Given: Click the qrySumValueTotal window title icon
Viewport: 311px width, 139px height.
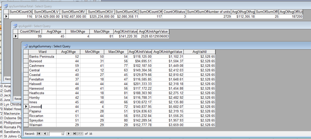Looking at the screenshot, I should [x=6, y=6].
